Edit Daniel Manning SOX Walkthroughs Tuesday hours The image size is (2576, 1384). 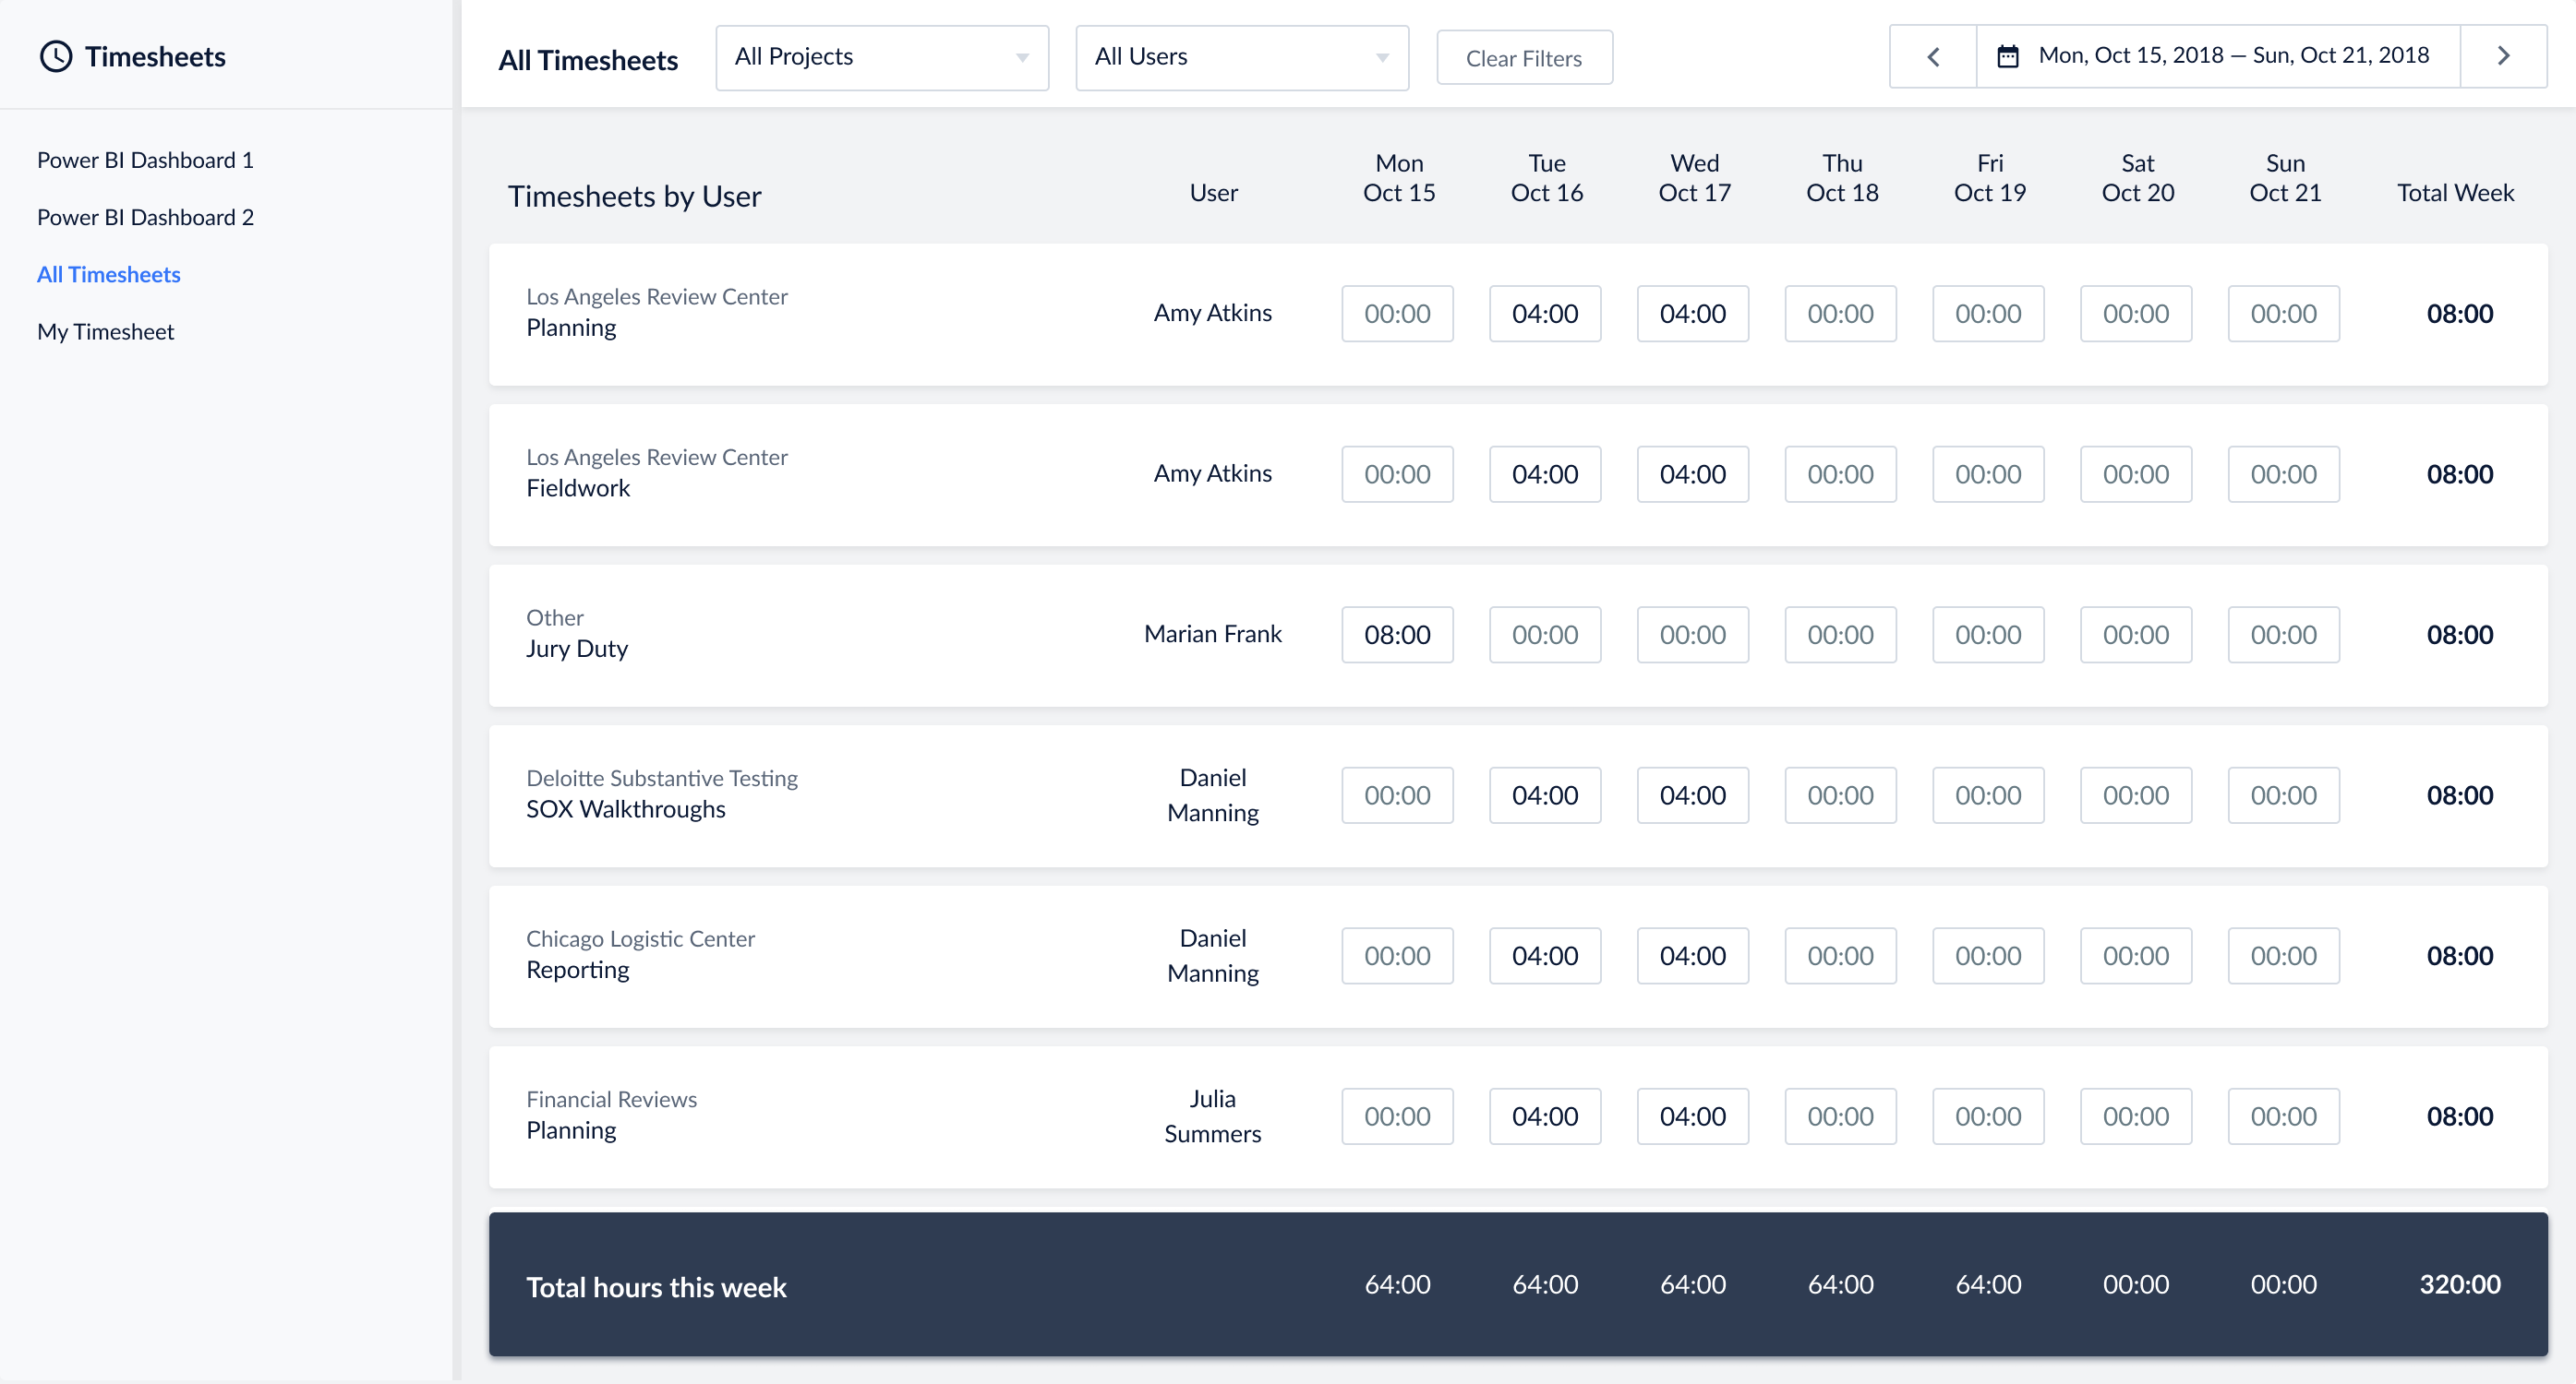[1544, 794]
